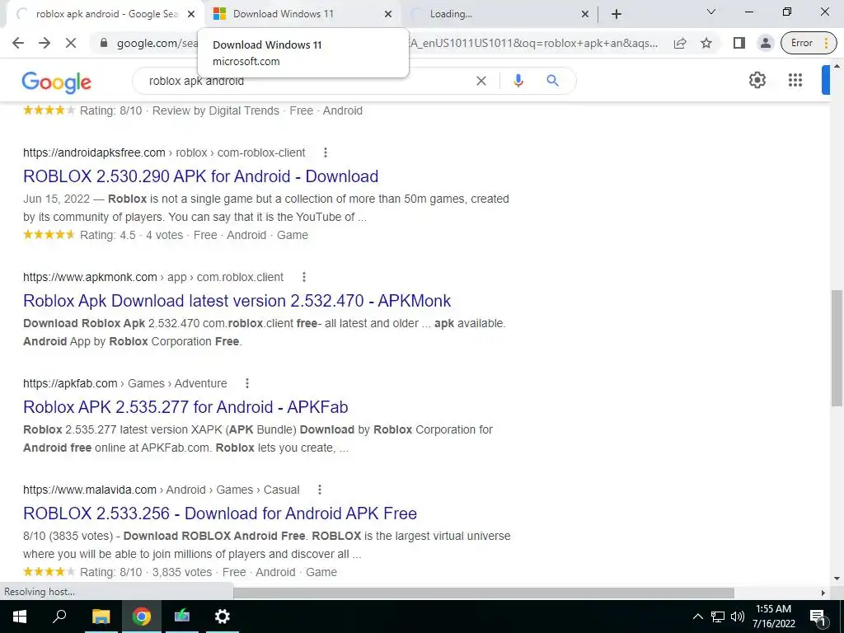Open the Windows Start menu
The image size is (844, 633).
click(x=20, y=617)
